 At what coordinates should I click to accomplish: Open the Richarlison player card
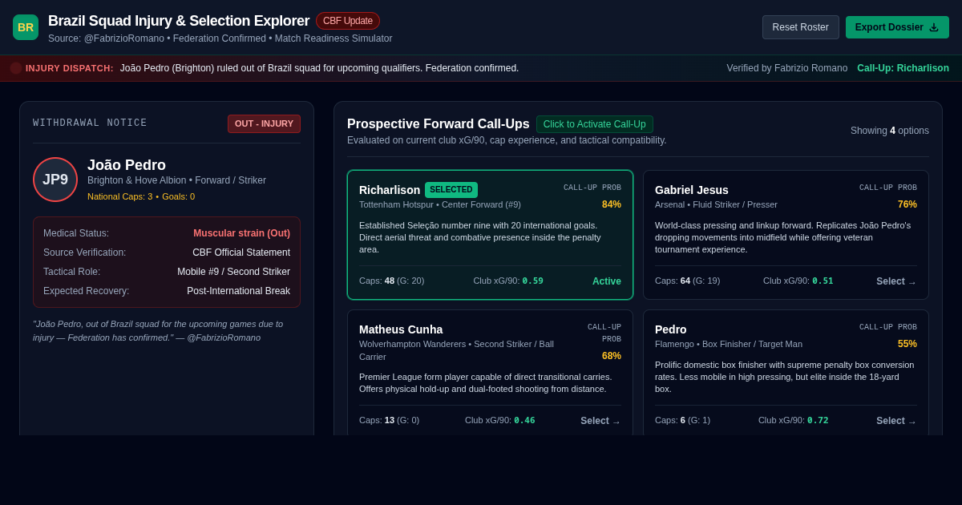[490, 235]
